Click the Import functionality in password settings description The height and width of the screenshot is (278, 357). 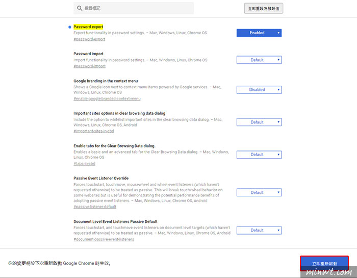(x=140, y=60)
